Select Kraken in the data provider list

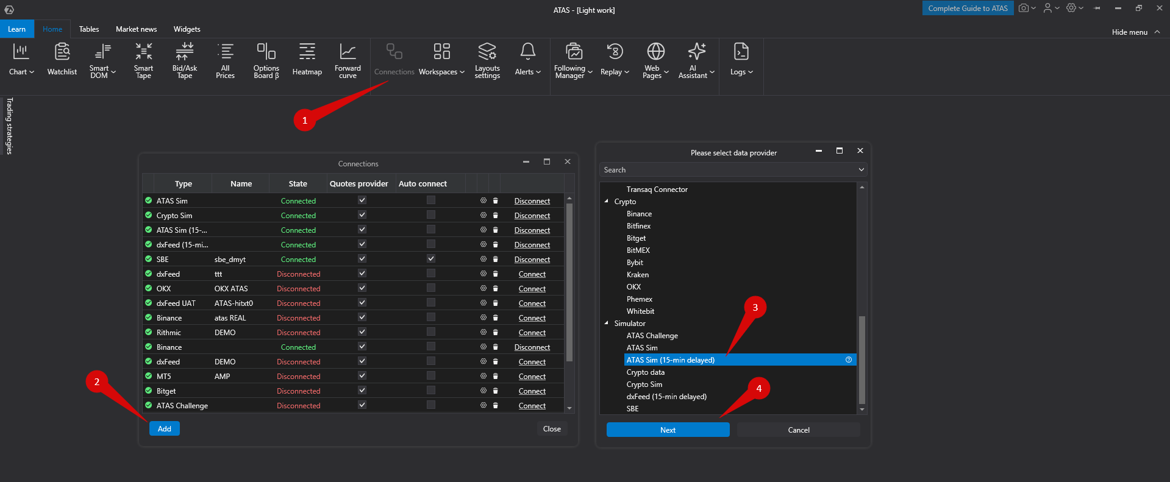pos(638,275)
